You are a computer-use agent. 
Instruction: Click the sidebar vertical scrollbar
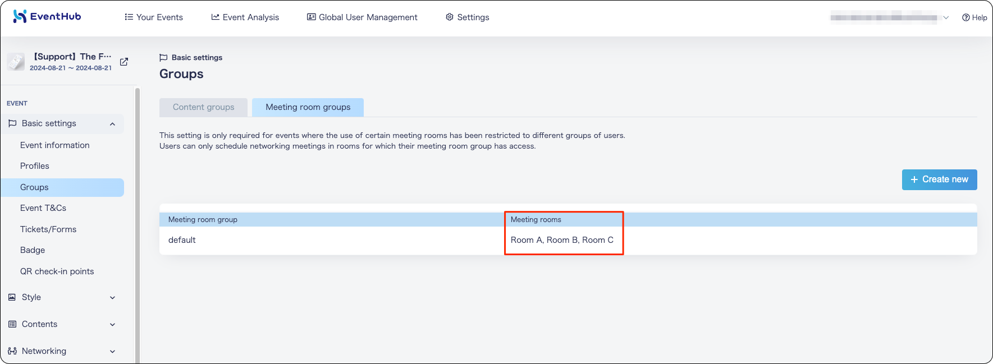[x=138, y=224]
